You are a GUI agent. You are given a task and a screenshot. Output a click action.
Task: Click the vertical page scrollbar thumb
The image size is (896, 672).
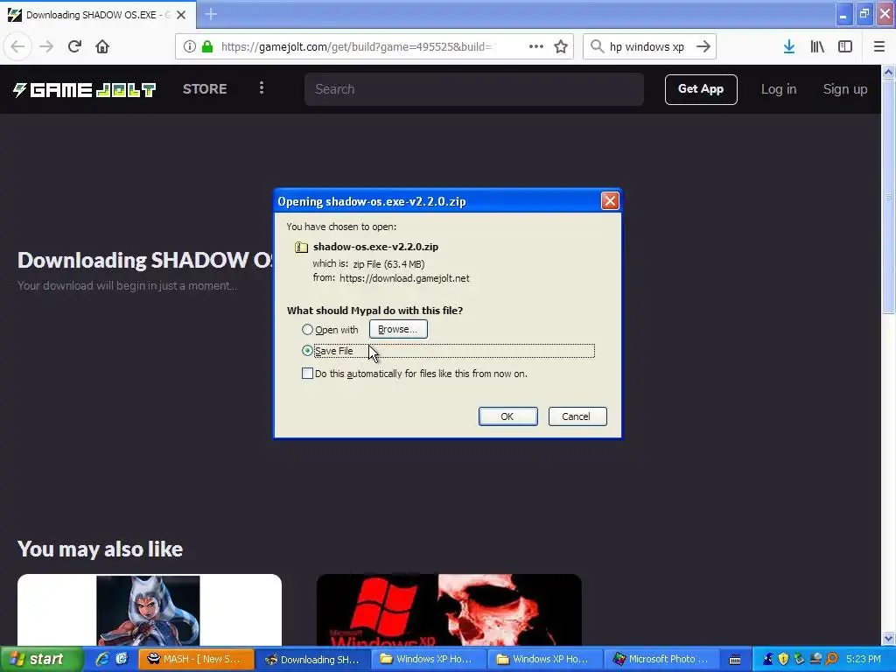(888, 196)
